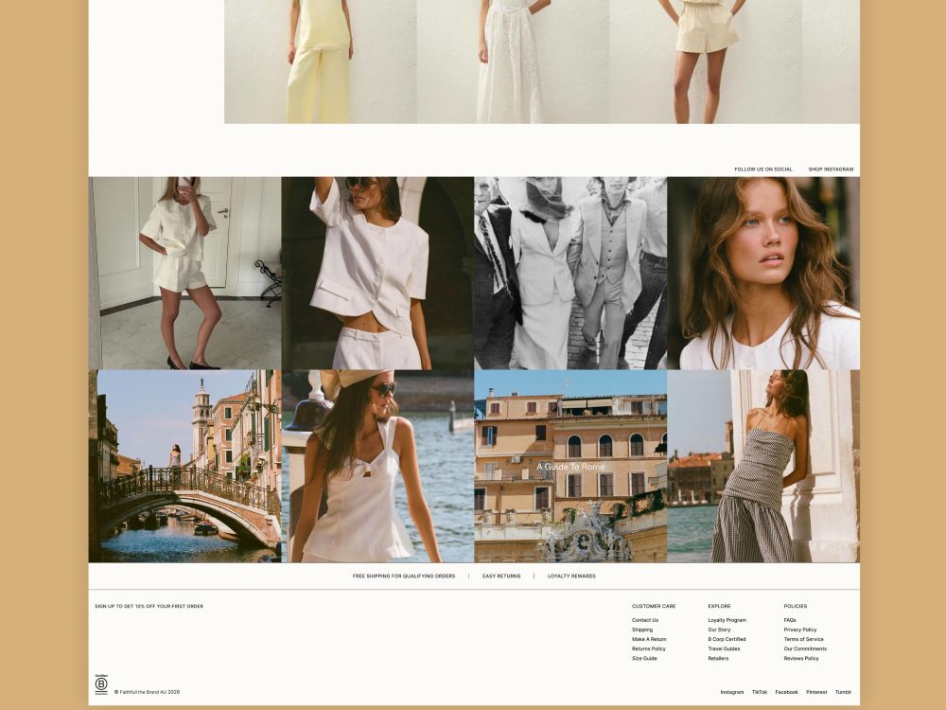The image size is (946, 710).
Task: Click Free Shipping For Qualifying Orders
Action: click(x=404, y=576)
